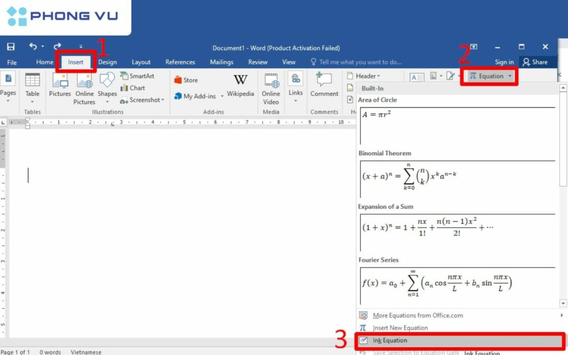Open the Header dropdown
Image resolution: width=568 pixels, height=355 pixels.
click(x=365, y=75)
